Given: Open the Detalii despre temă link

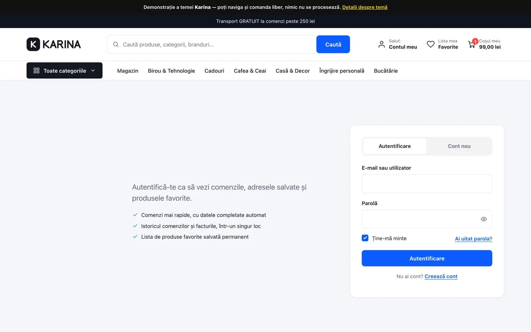Looking at the screenshot, I should [365, 7].
